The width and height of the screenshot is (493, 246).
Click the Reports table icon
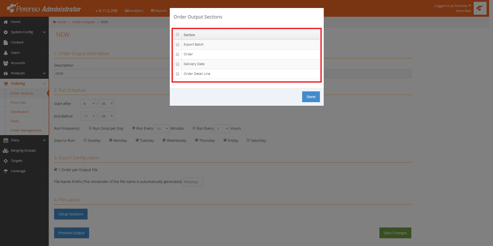point(152,11)
